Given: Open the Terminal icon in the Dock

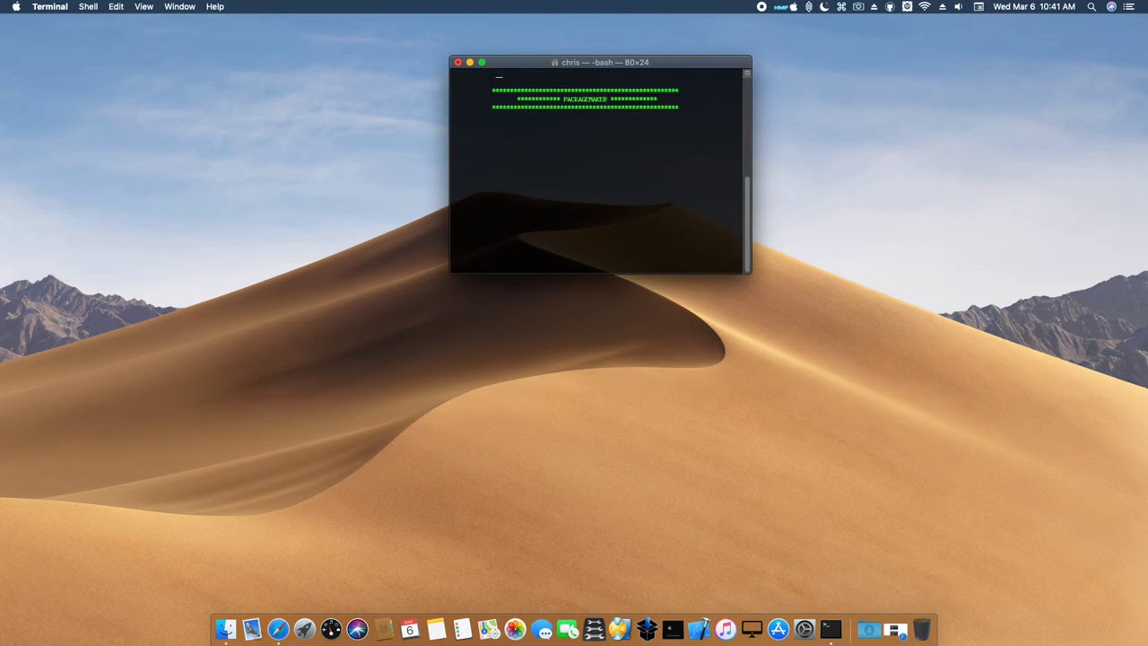Looking at the screenshot, I should 830,629.
